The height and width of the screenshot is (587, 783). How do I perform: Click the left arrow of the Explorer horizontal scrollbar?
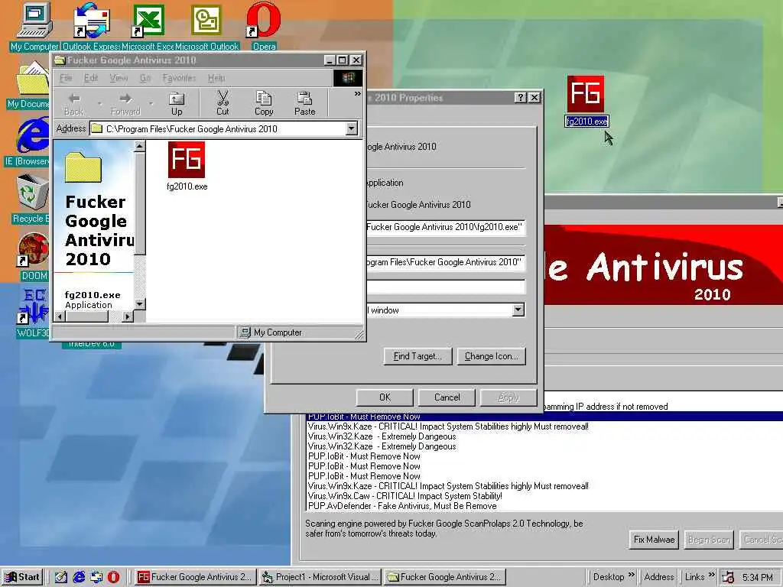(x=60, y=316)
